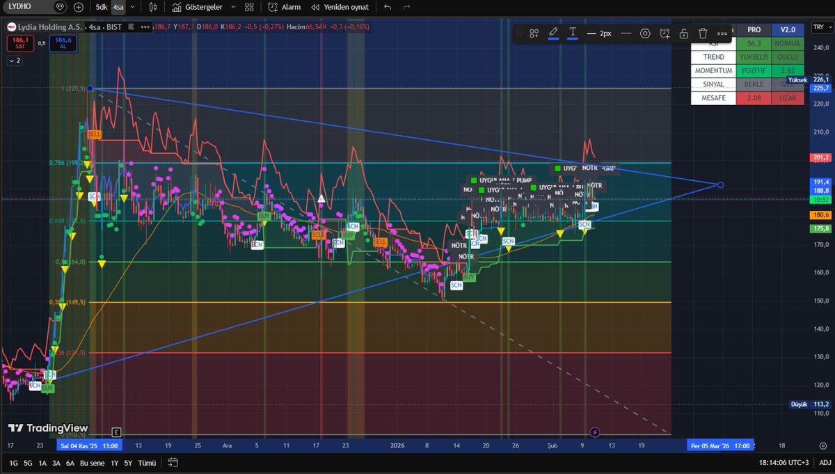Add alert on drawing with clock-plus icon

point(665,33)
